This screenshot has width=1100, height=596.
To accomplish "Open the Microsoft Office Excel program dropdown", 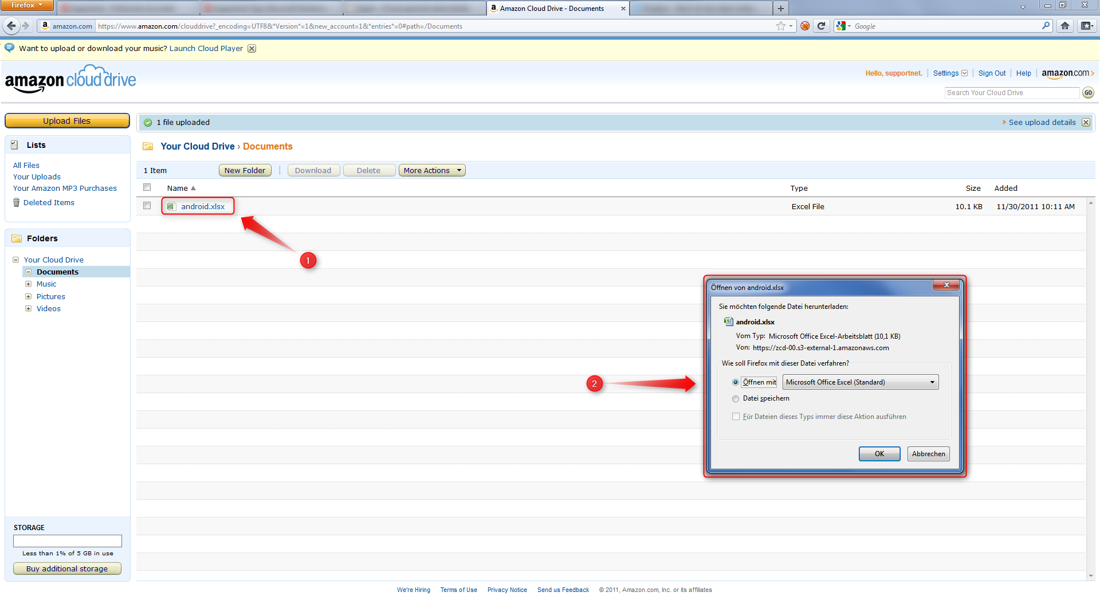I will [x=933, y=382].
